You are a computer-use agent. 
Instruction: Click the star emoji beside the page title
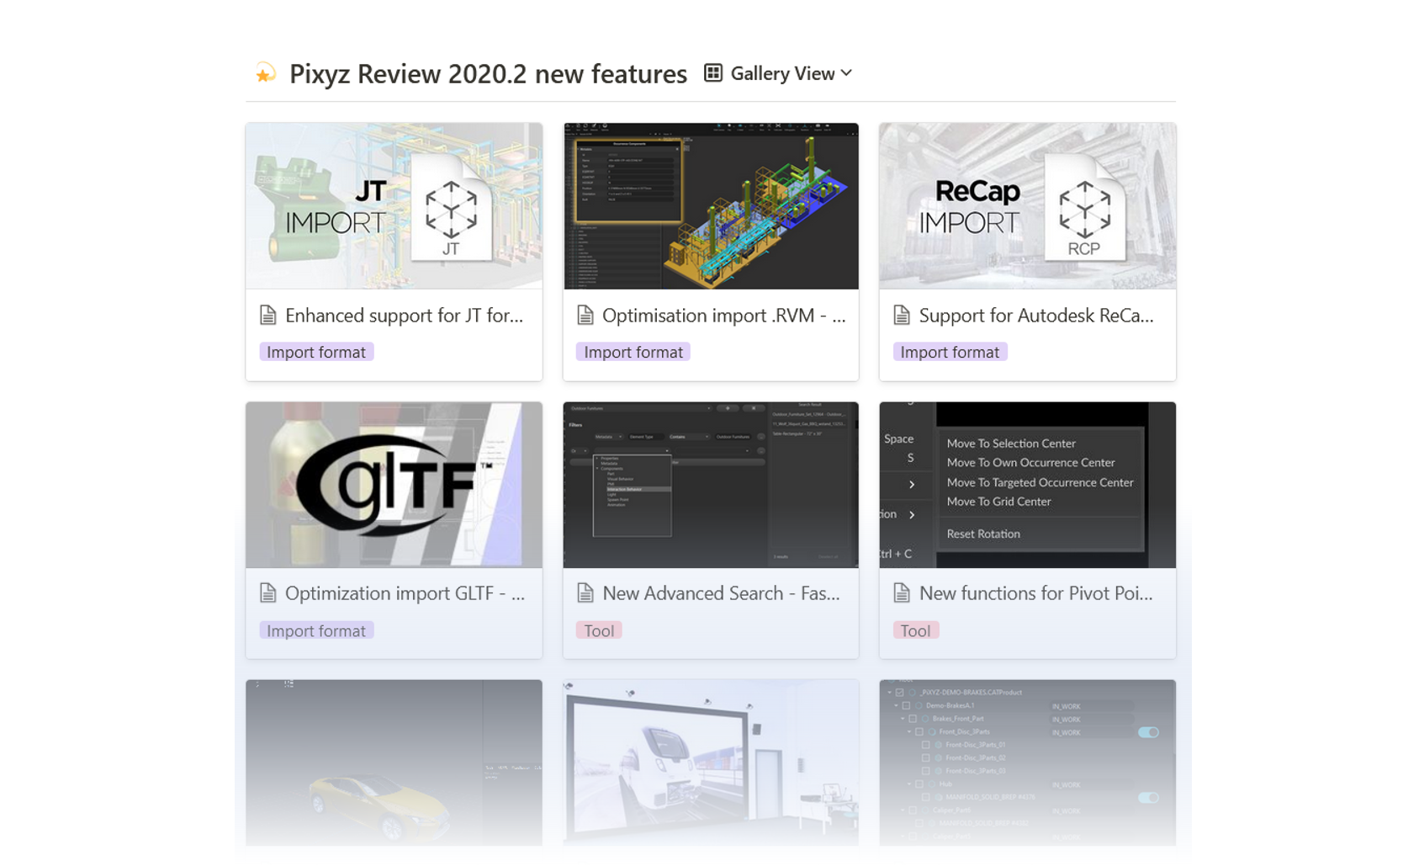coord(266,74)
